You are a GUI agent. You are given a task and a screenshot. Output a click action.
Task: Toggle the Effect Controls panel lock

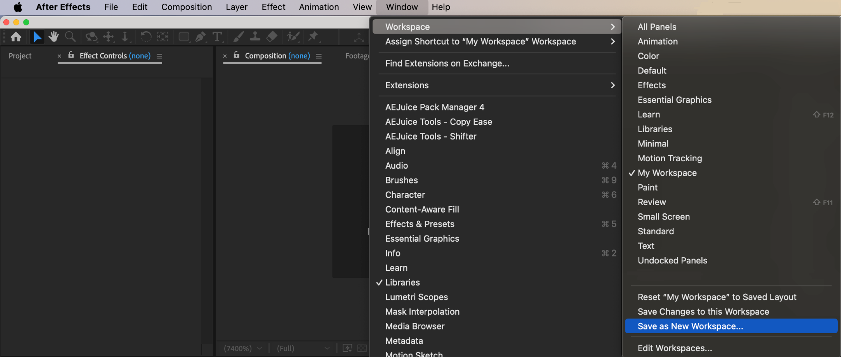click(71, 55)
